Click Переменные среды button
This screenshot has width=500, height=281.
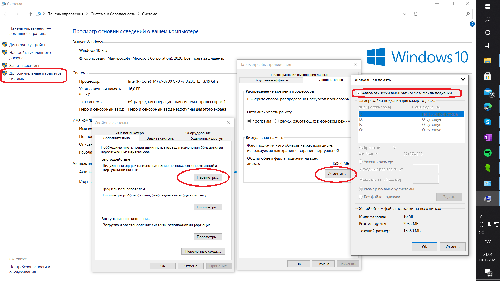[x=203, y=251]
